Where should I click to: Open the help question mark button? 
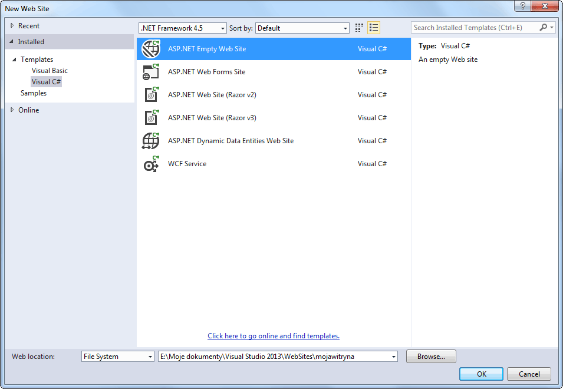pos(522,6)
